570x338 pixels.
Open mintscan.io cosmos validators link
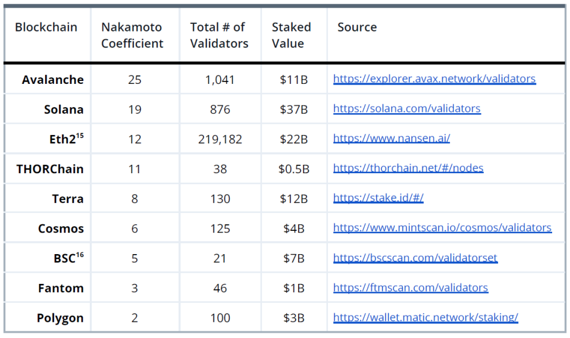[443, 228]
